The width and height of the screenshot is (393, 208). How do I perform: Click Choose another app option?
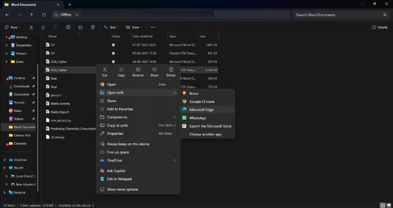pos(206,134)
